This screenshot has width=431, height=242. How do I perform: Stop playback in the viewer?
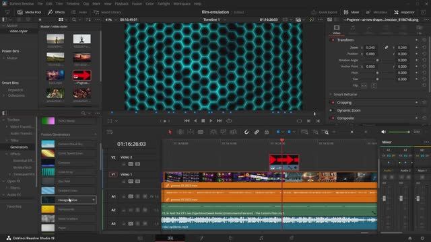[203, 121]
